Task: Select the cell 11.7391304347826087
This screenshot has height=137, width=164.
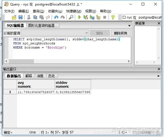Action: point(36,92)
